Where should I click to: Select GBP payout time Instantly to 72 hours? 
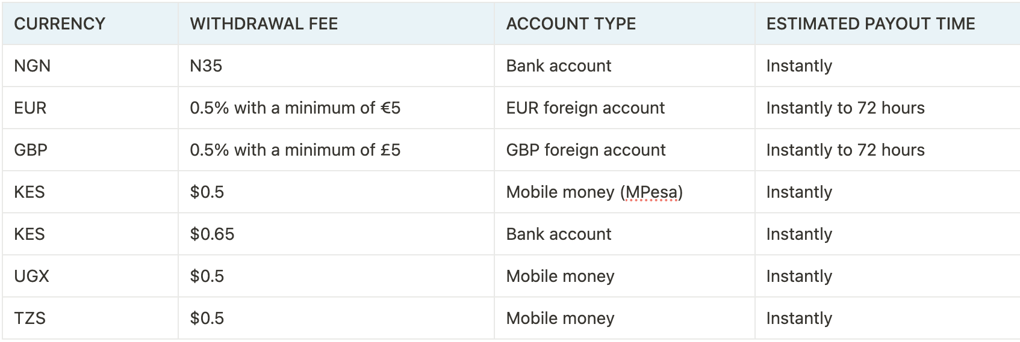pyautogui.click(x=887, y=150)
